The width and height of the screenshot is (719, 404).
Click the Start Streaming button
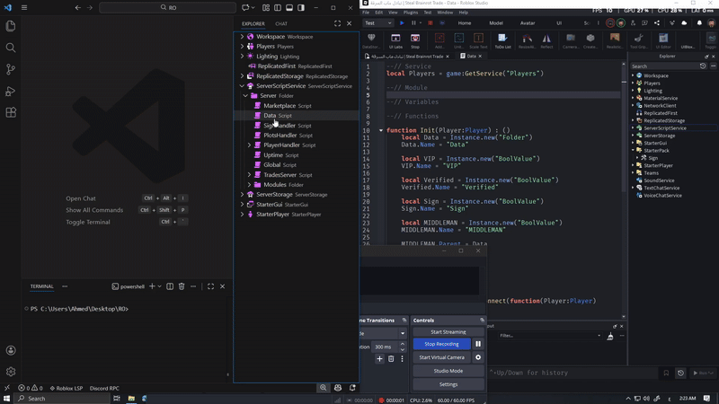click(x=448, y=332)
